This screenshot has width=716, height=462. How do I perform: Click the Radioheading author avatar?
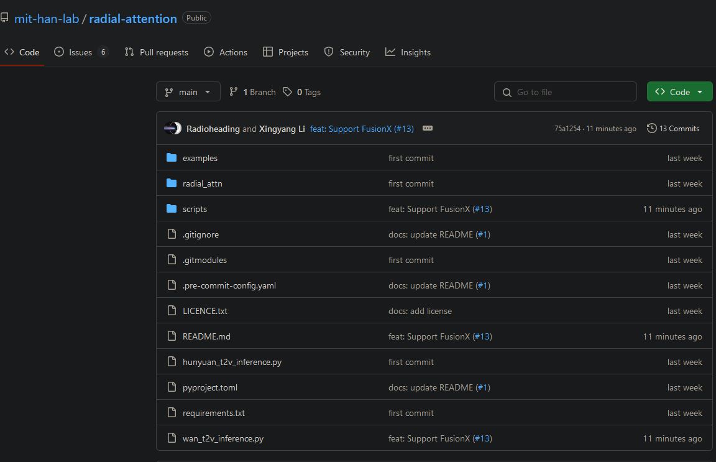coord(173,129)
